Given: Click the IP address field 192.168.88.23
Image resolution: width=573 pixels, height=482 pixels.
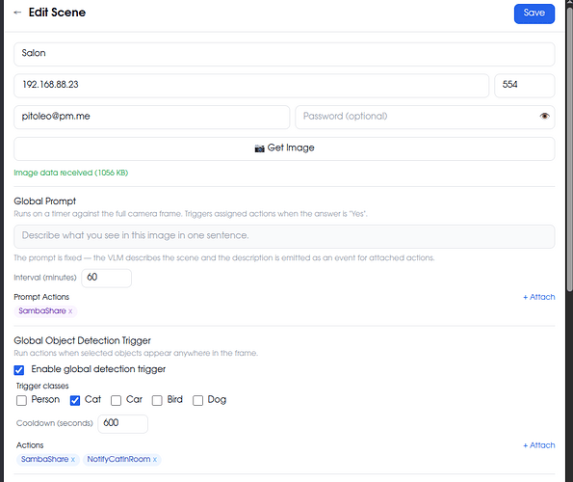Looking at the screenshot, I should [x=251, y=86].
